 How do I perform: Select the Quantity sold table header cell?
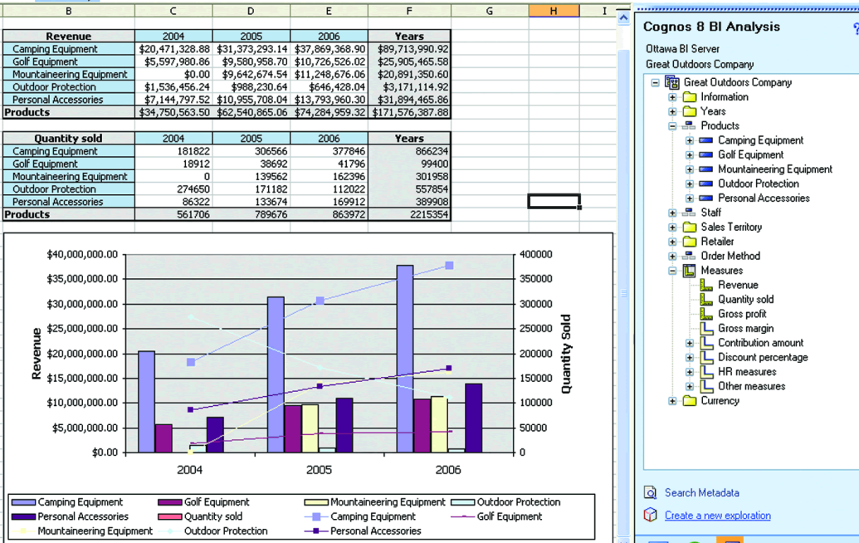coord(69,139)
